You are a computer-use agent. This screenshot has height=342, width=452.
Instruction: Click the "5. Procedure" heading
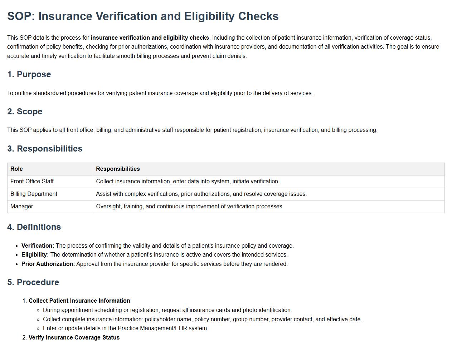click(33, 282)
